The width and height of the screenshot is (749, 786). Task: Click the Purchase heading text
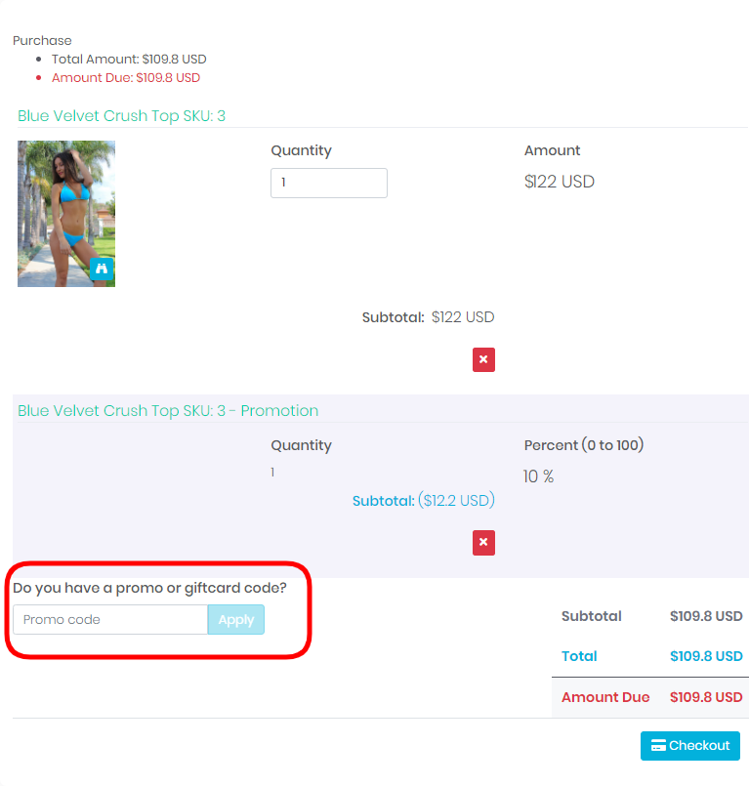click(42, 41)
